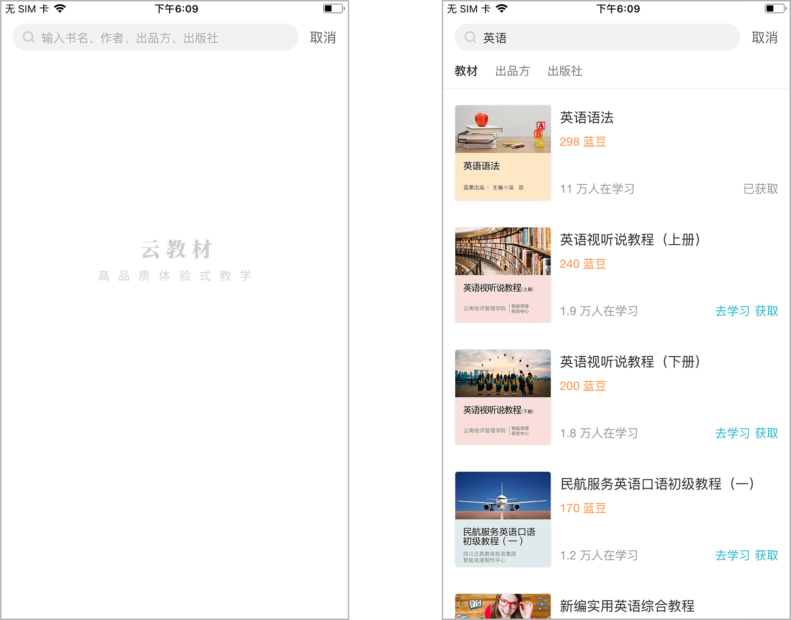The image size is (791, 620).
Task: Tap 取消 next to the 英语 search field
Action: [764, 38]
